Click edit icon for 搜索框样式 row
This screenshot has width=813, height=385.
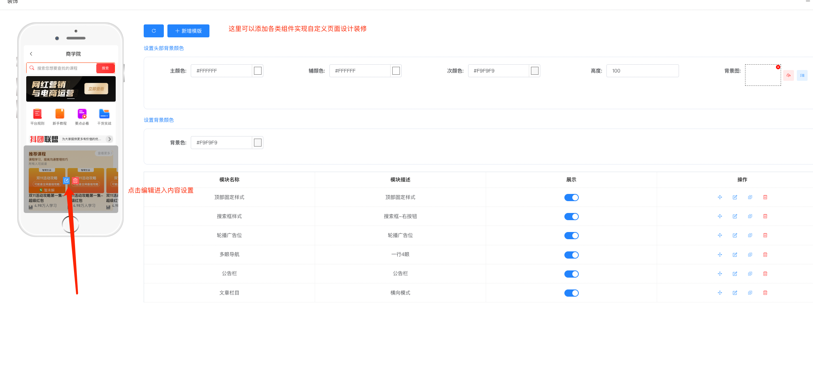(x=735, y=216)
